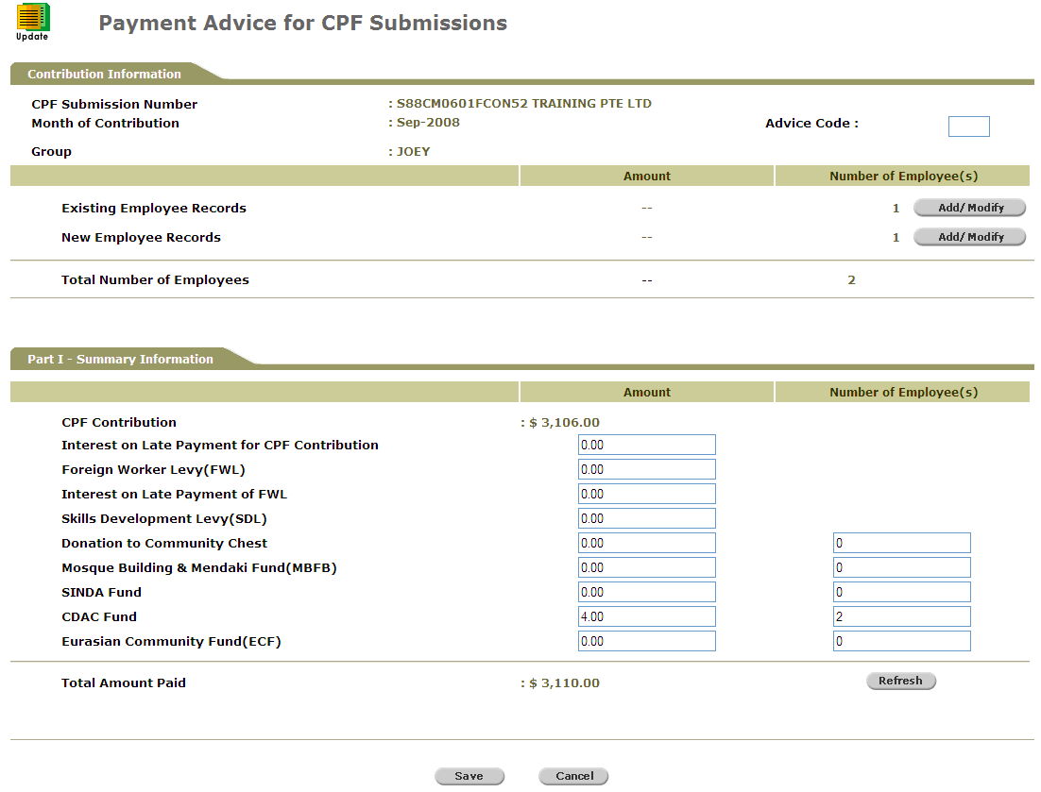Click the Update icon at top left

point(32,21)
